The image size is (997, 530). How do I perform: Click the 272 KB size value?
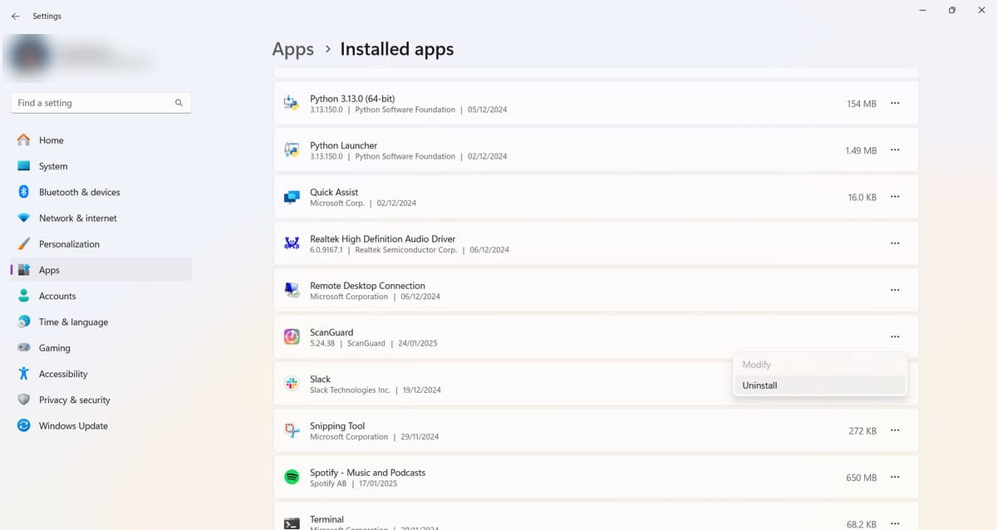[862, 431]
